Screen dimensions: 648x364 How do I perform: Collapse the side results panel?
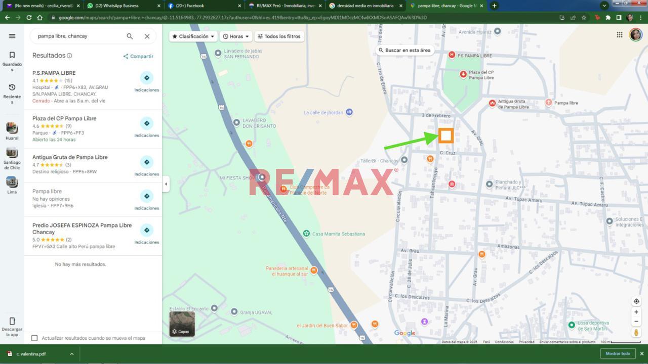166,184
